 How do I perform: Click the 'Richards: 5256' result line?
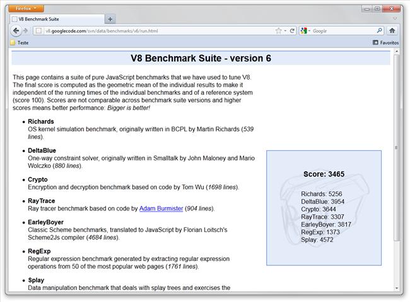click(x=321, y=194)
